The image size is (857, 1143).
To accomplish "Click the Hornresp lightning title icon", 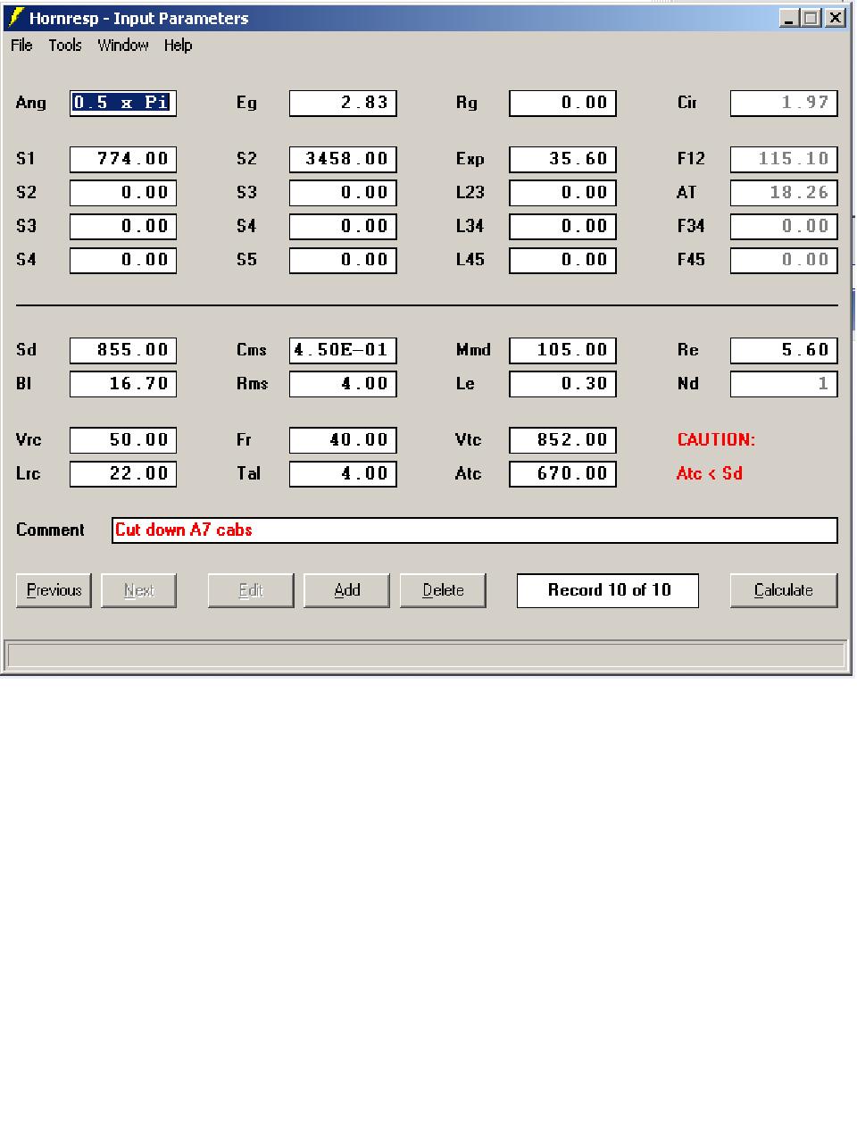I will [16, 18].
